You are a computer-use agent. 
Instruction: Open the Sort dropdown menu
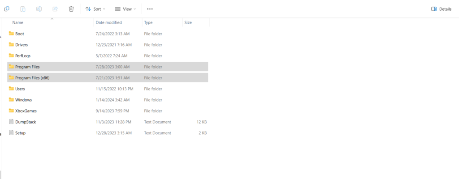[95, 9]
